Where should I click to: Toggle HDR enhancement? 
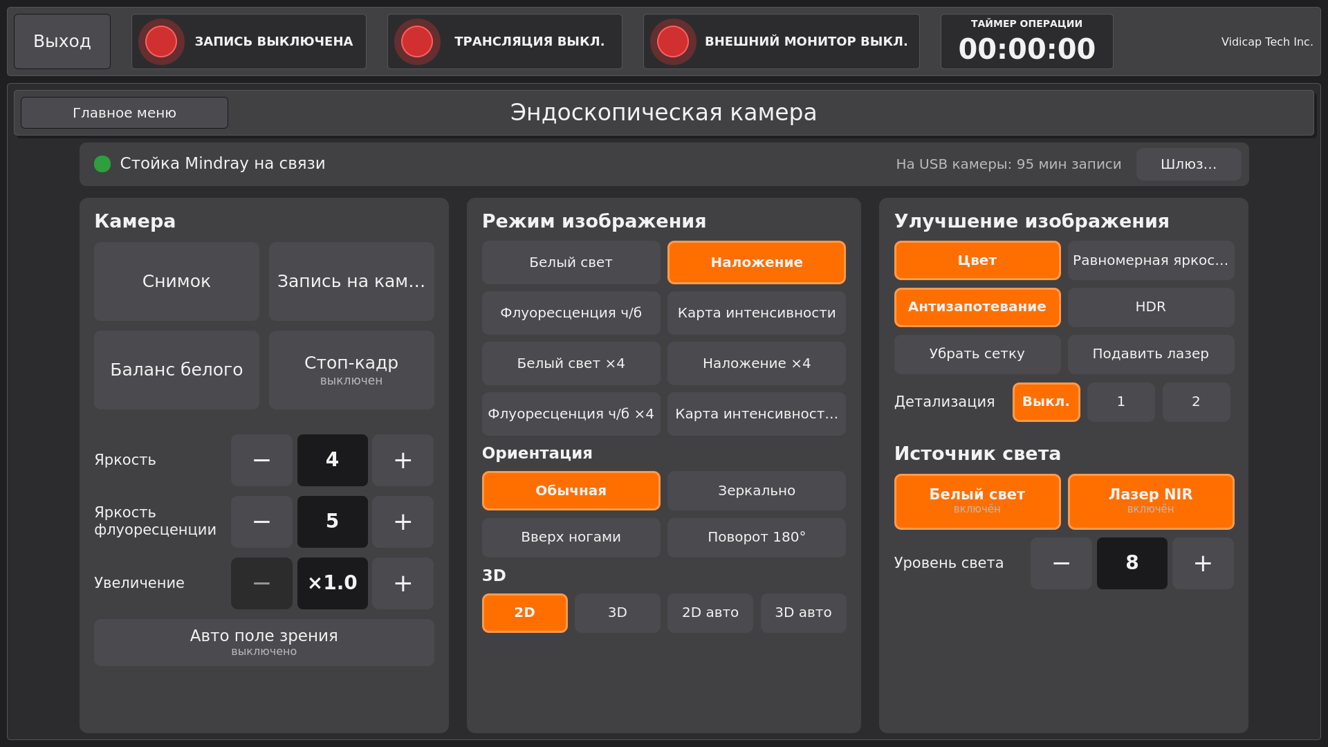point(1151,307)
